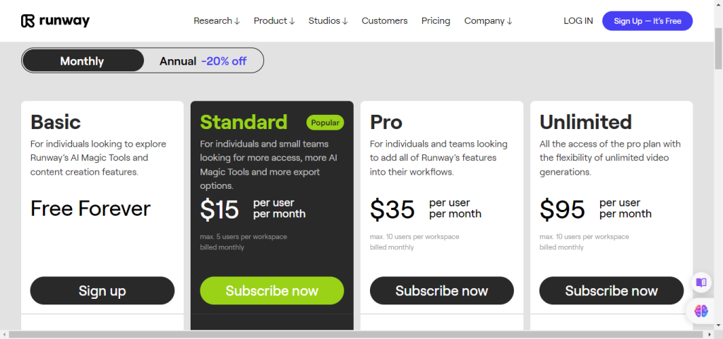Screen dimensions: 723x339
Task: Click the Runway logo icon
Action: [x=28, y=21]
